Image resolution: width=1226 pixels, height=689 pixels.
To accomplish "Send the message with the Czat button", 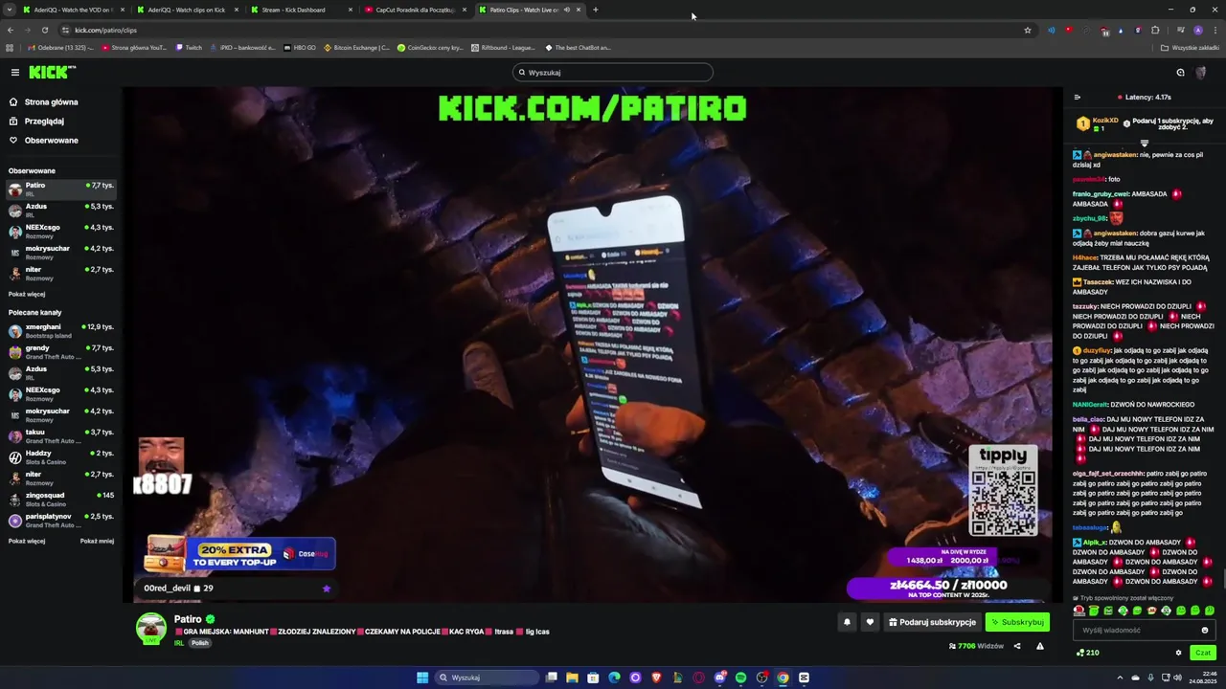I will coord(1203,653).
